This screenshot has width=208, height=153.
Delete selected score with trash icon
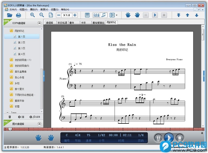[x=10, y=117]
